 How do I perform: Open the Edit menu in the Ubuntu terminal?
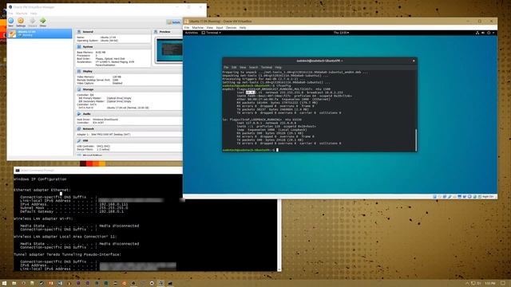[x=234, y=67]
